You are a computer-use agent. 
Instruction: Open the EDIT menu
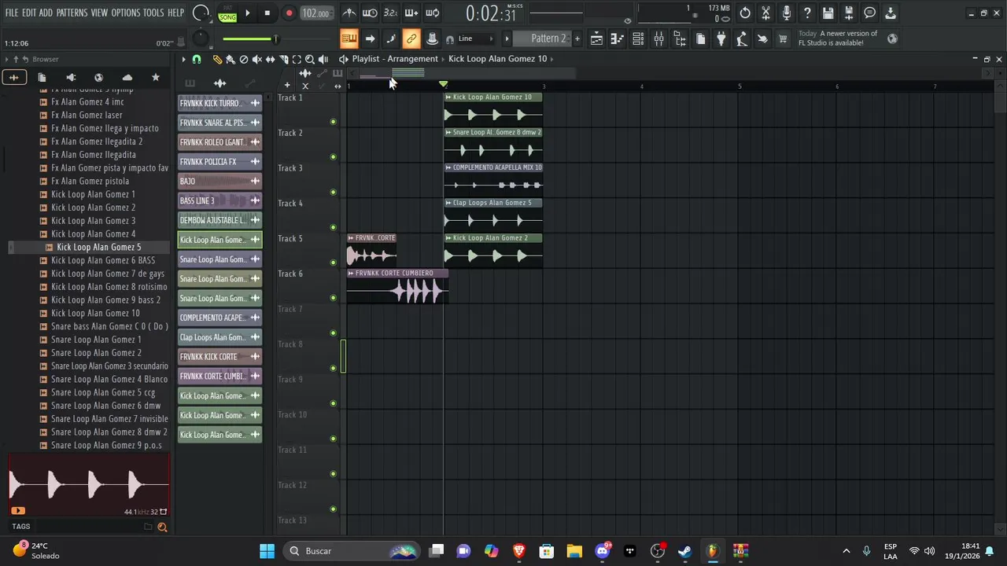point(29,13)
